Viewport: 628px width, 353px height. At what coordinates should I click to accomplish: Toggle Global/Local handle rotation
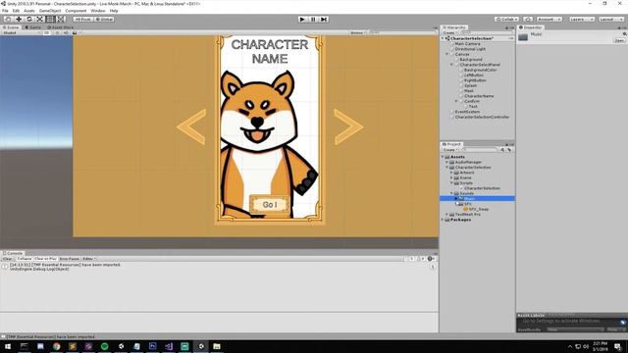(x=104, y=20)
